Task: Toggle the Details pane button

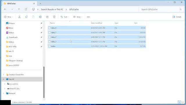Action: [x=177, y=17]
